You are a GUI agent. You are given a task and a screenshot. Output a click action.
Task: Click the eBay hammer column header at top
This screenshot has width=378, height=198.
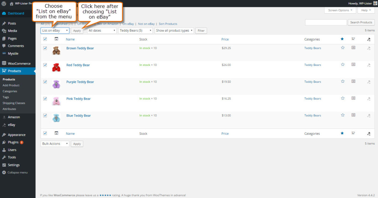click(369, 39)
